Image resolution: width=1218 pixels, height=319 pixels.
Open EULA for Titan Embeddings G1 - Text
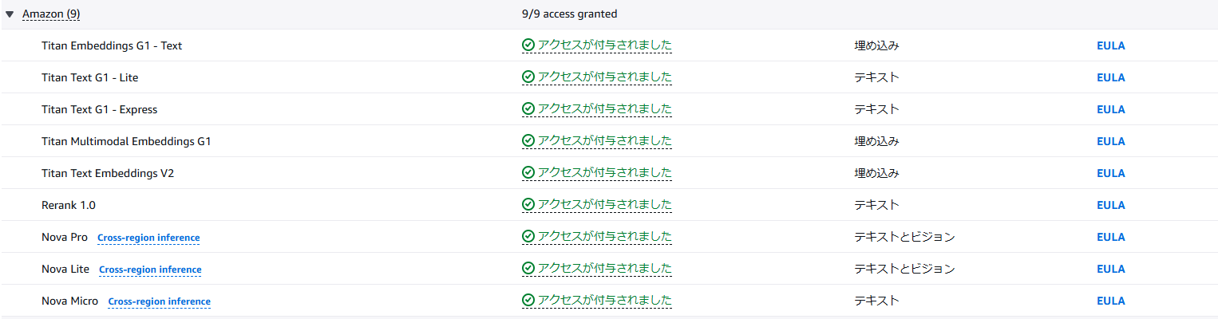[x=1110, y=45]
